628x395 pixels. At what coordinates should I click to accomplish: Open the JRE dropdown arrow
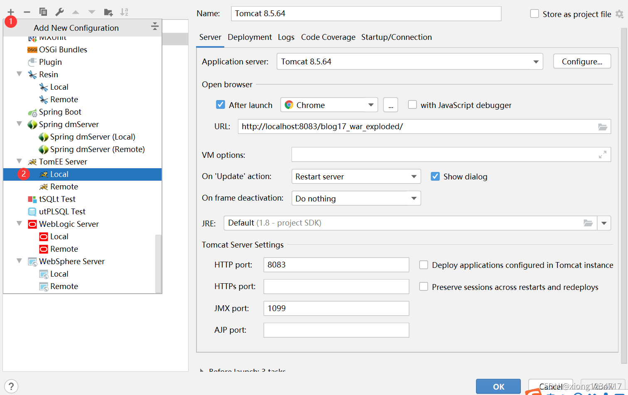604,223
